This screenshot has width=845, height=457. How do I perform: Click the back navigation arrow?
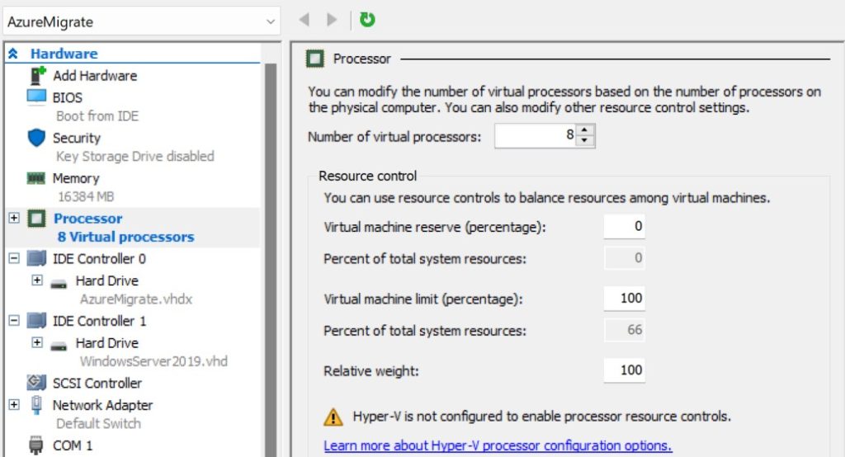click(x=304, y=20)
